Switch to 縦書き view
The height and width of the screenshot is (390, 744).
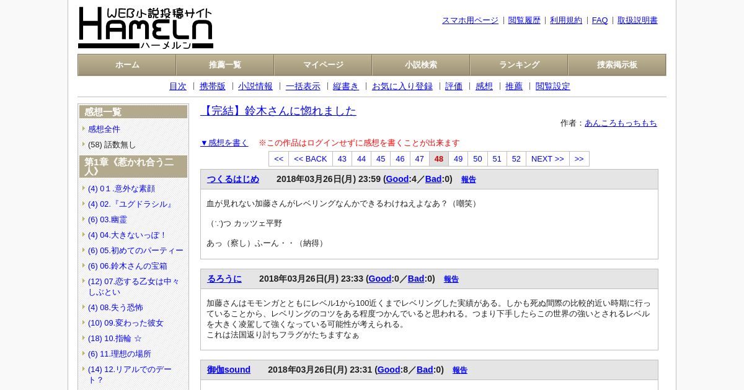(x=346, y=87)
